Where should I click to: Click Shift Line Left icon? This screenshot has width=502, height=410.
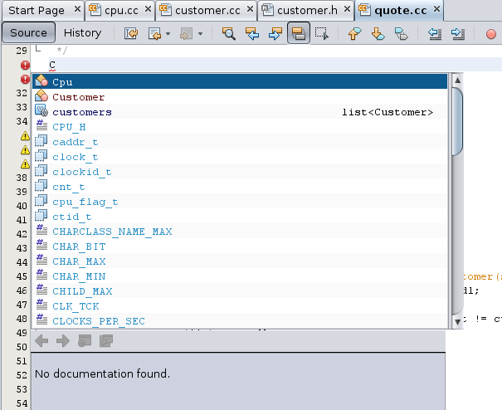coord(434,34)
